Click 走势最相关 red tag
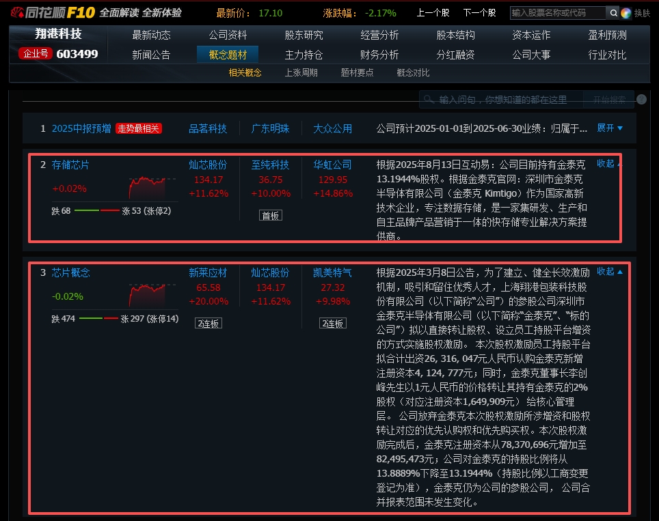Image resolution: width=659 pixels, height=521 pixels. click(x=138, y=128)
